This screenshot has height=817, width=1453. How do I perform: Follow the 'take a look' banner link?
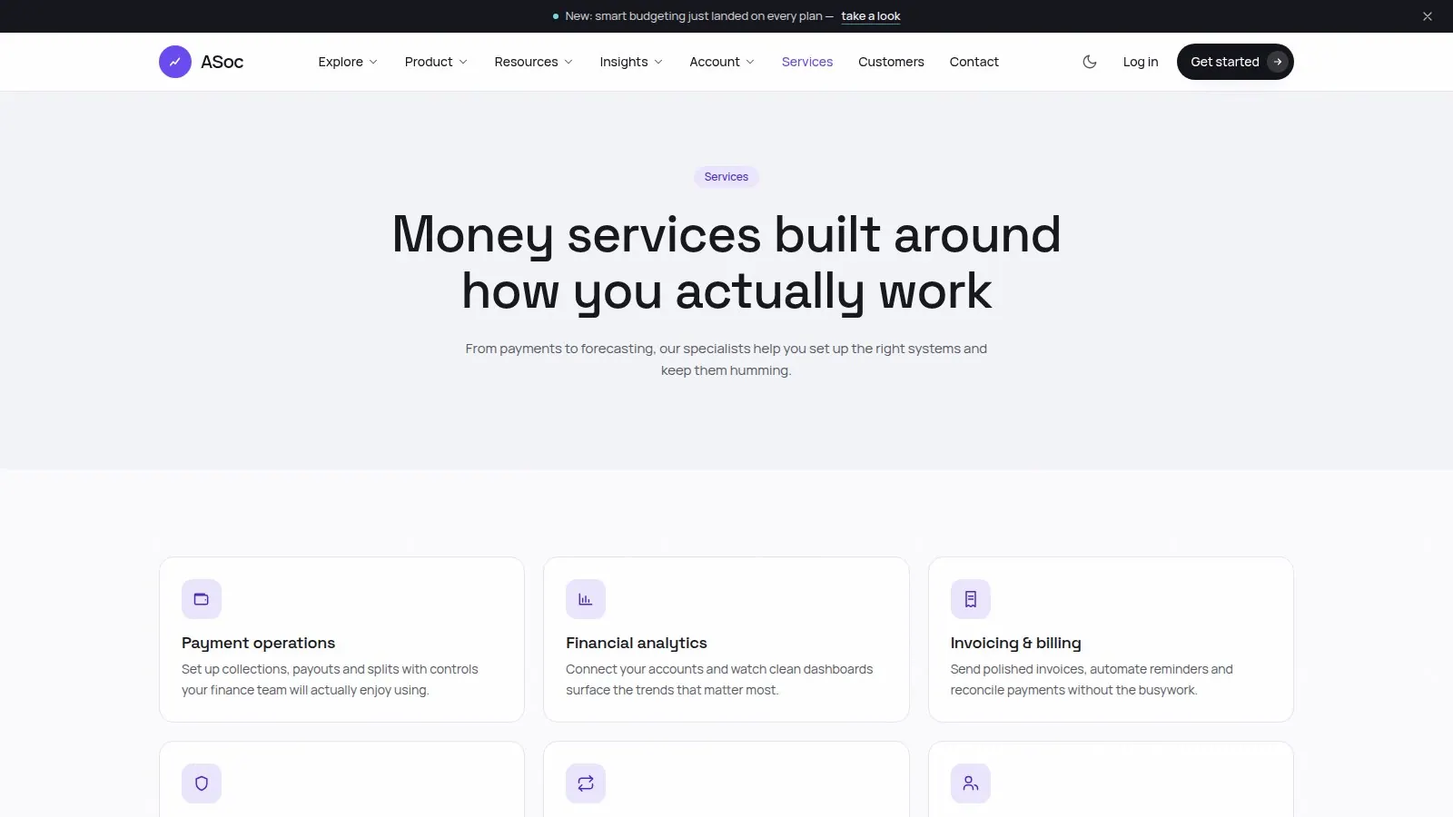[x=871, y=16]
